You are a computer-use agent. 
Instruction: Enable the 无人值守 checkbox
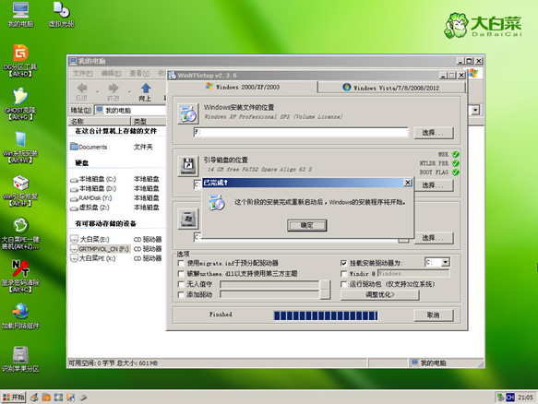[x=181, y=284]
